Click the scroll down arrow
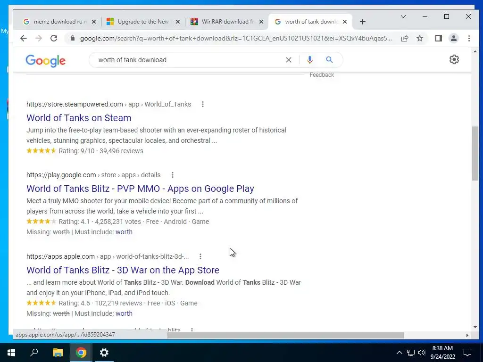The image size is (483, 362). pyautogui.click(x=475, y=327)
